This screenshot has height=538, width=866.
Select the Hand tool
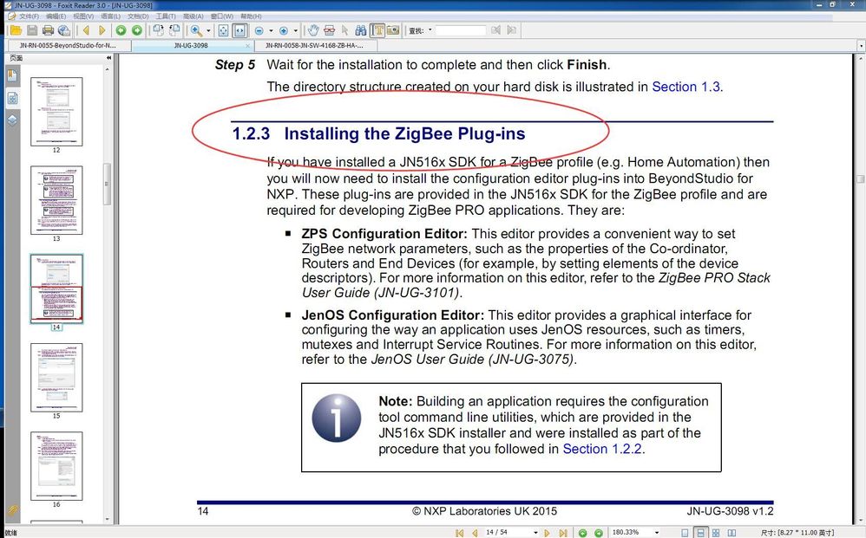pyautogui.click(x=313, y=30)
